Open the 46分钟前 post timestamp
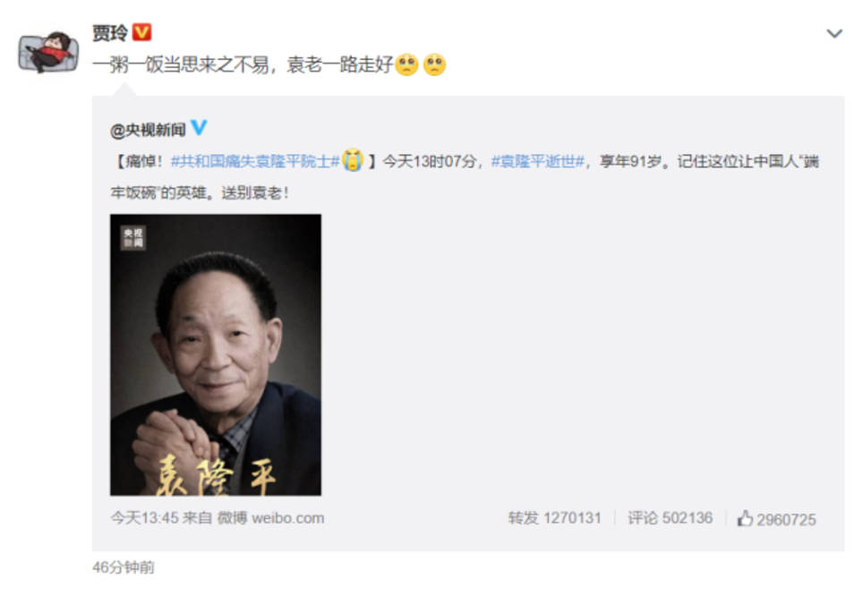 coord(124,567)
